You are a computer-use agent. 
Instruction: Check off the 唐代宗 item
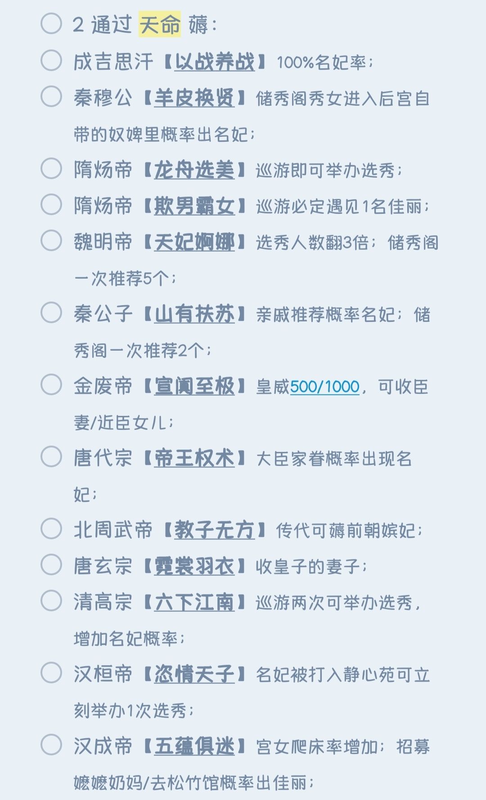tap(51, 457)
